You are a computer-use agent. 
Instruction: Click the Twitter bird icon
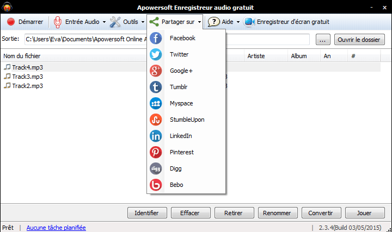156,54
